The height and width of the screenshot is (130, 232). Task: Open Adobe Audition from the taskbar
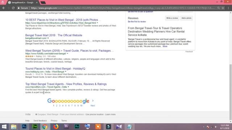[x=77, y=127]
